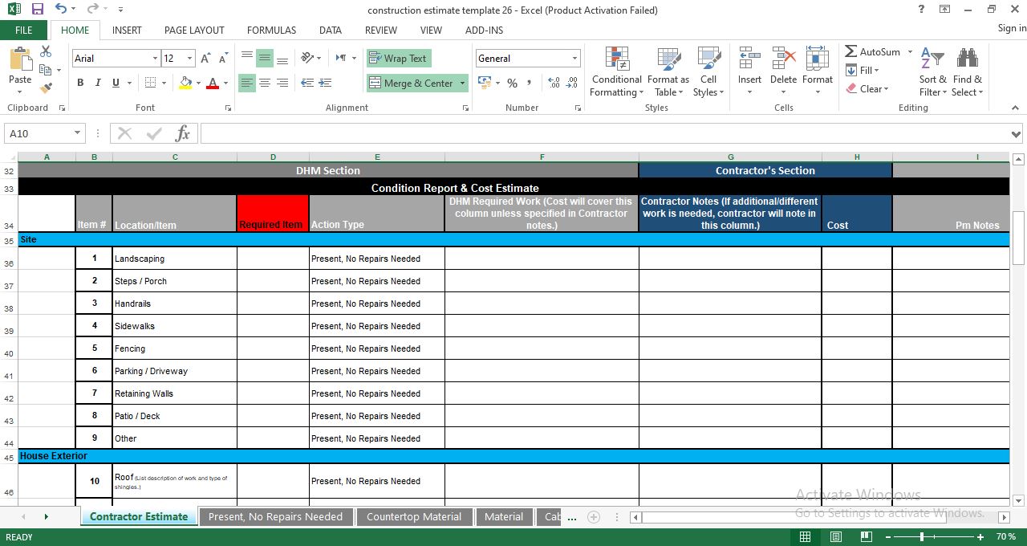Apply the Percent Style number format

tap(511, 83)
